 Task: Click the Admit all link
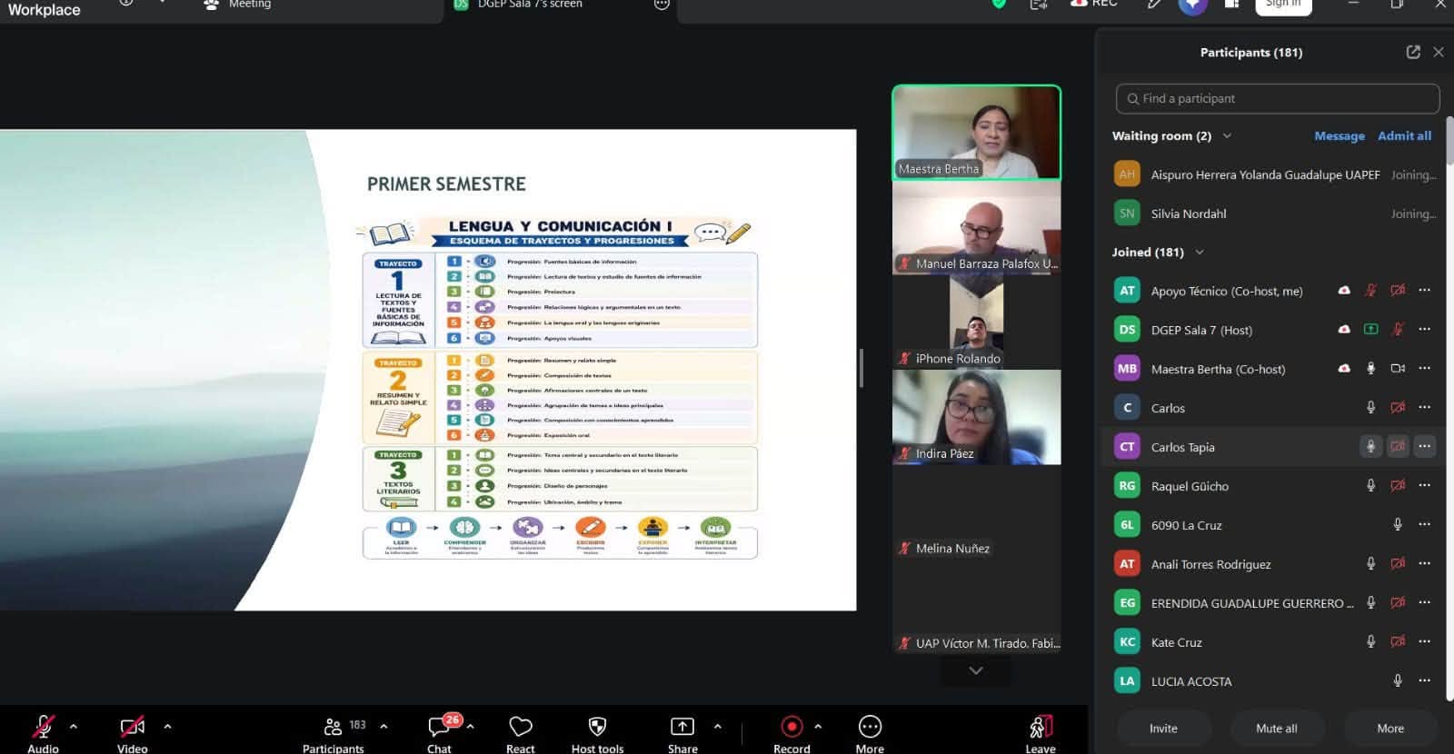[x=1404, y=135]
